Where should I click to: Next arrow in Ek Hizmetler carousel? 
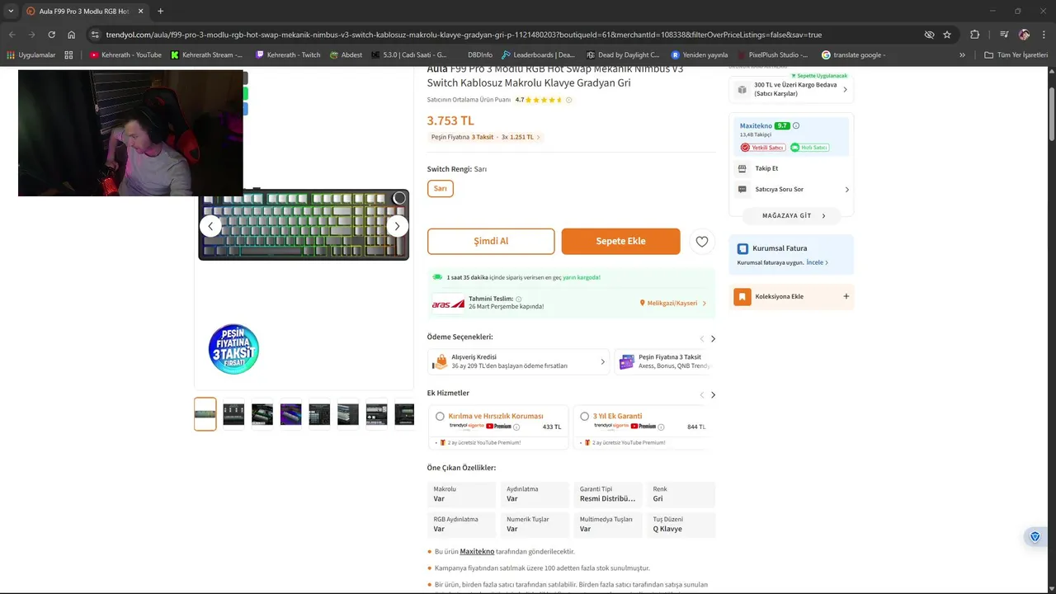tap(713, 395)
